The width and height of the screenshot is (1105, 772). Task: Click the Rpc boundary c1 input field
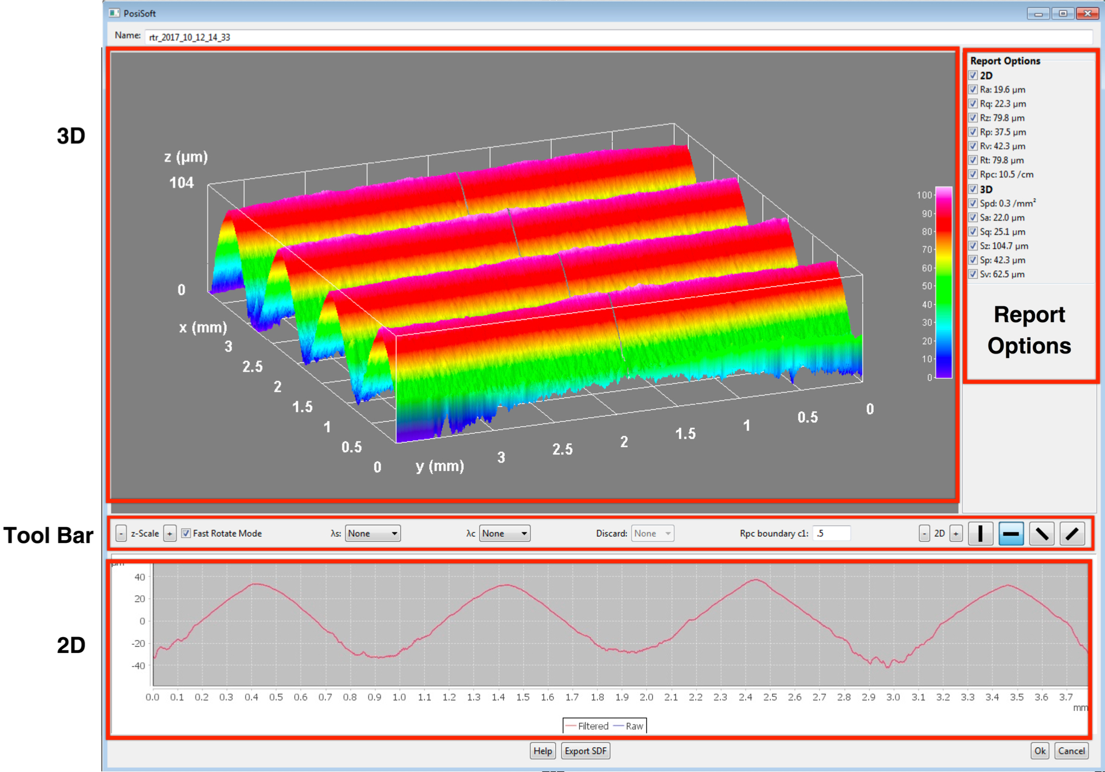click(831, 533)
